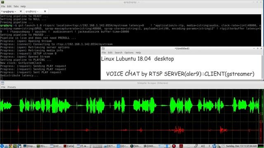Click the CPU monitor graph in tray
The image size is (264, 148).
260,146
